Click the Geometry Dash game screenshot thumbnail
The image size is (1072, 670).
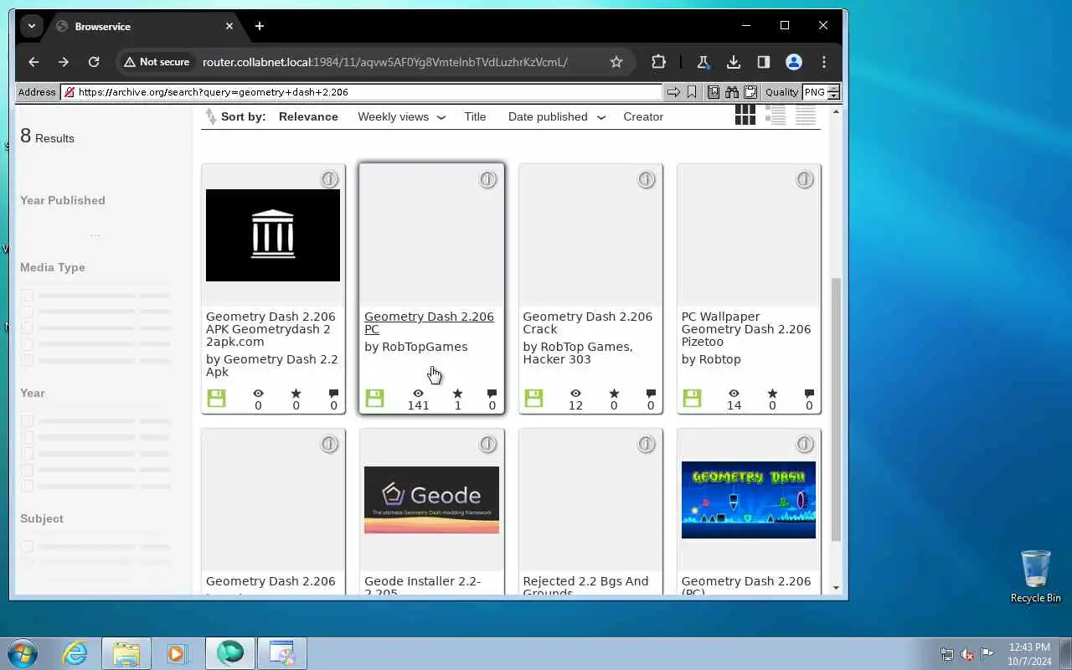click(749, 500)
